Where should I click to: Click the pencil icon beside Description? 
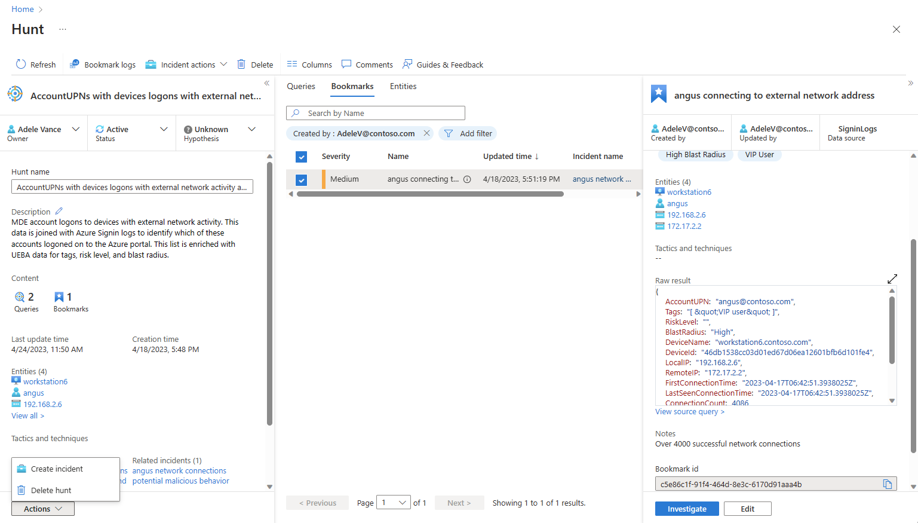point(58,210)
